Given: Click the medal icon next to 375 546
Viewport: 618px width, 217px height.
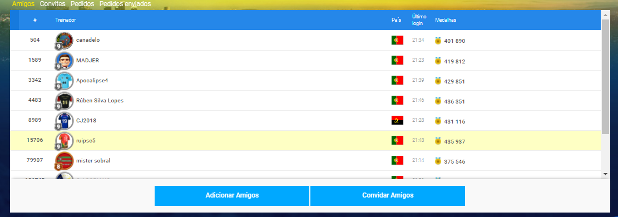Looking at the screenshot, I should coord(438,161).
